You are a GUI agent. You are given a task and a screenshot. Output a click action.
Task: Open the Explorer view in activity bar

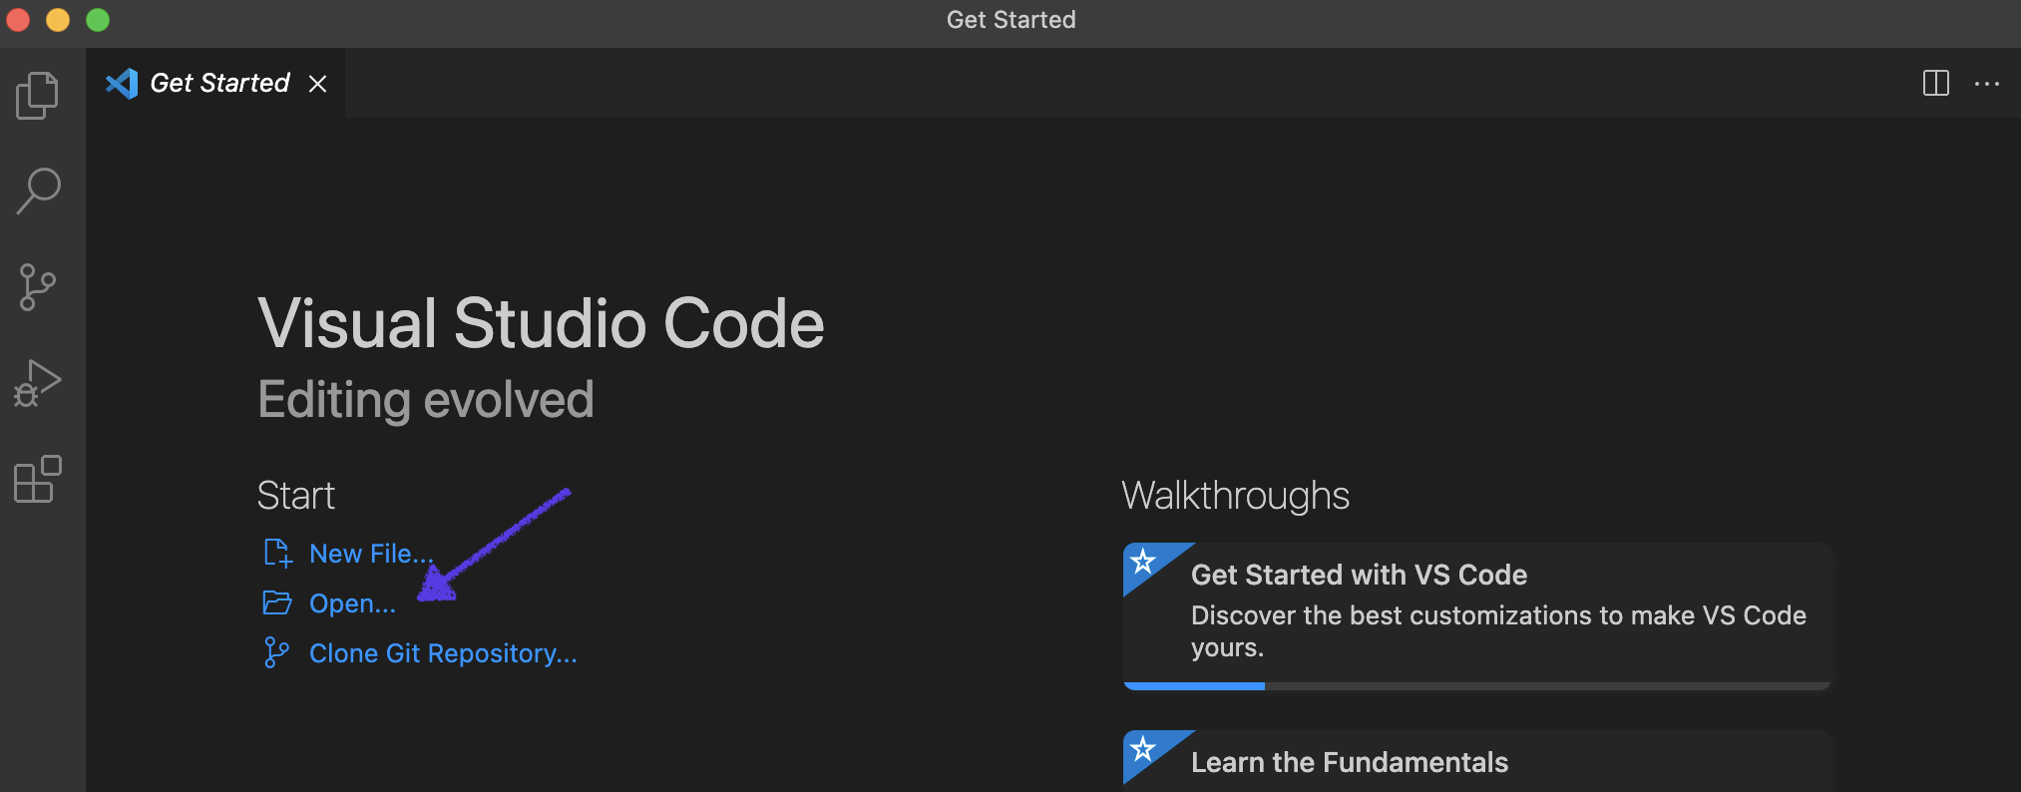(38, 96)
